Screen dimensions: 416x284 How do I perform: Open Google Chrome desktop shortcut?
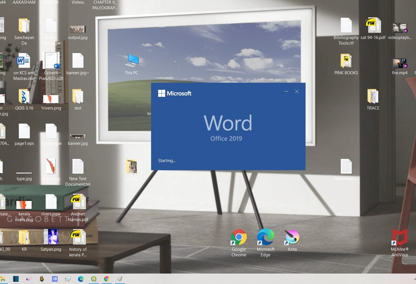coord(239,237)
